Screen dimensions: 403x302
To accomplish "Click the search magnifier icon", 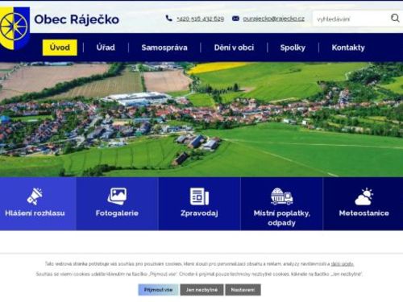I will tap(395, 19).
